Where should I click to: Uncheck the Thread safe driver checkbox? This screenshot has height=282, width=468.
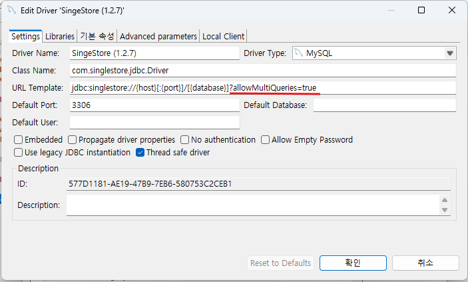tap(140, 153)
